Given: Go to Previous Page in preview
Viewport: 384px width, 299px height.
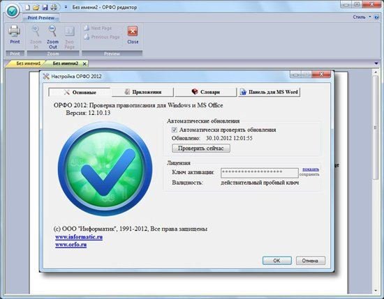Looking at the screenshot, I should (x=102, y=37).
